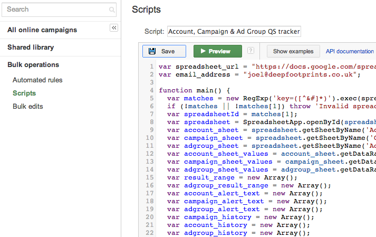Click 'result_range' on line 15
The width and height of the screenshot is (376, 237).
pyautogui.click(x=209, y=177)
